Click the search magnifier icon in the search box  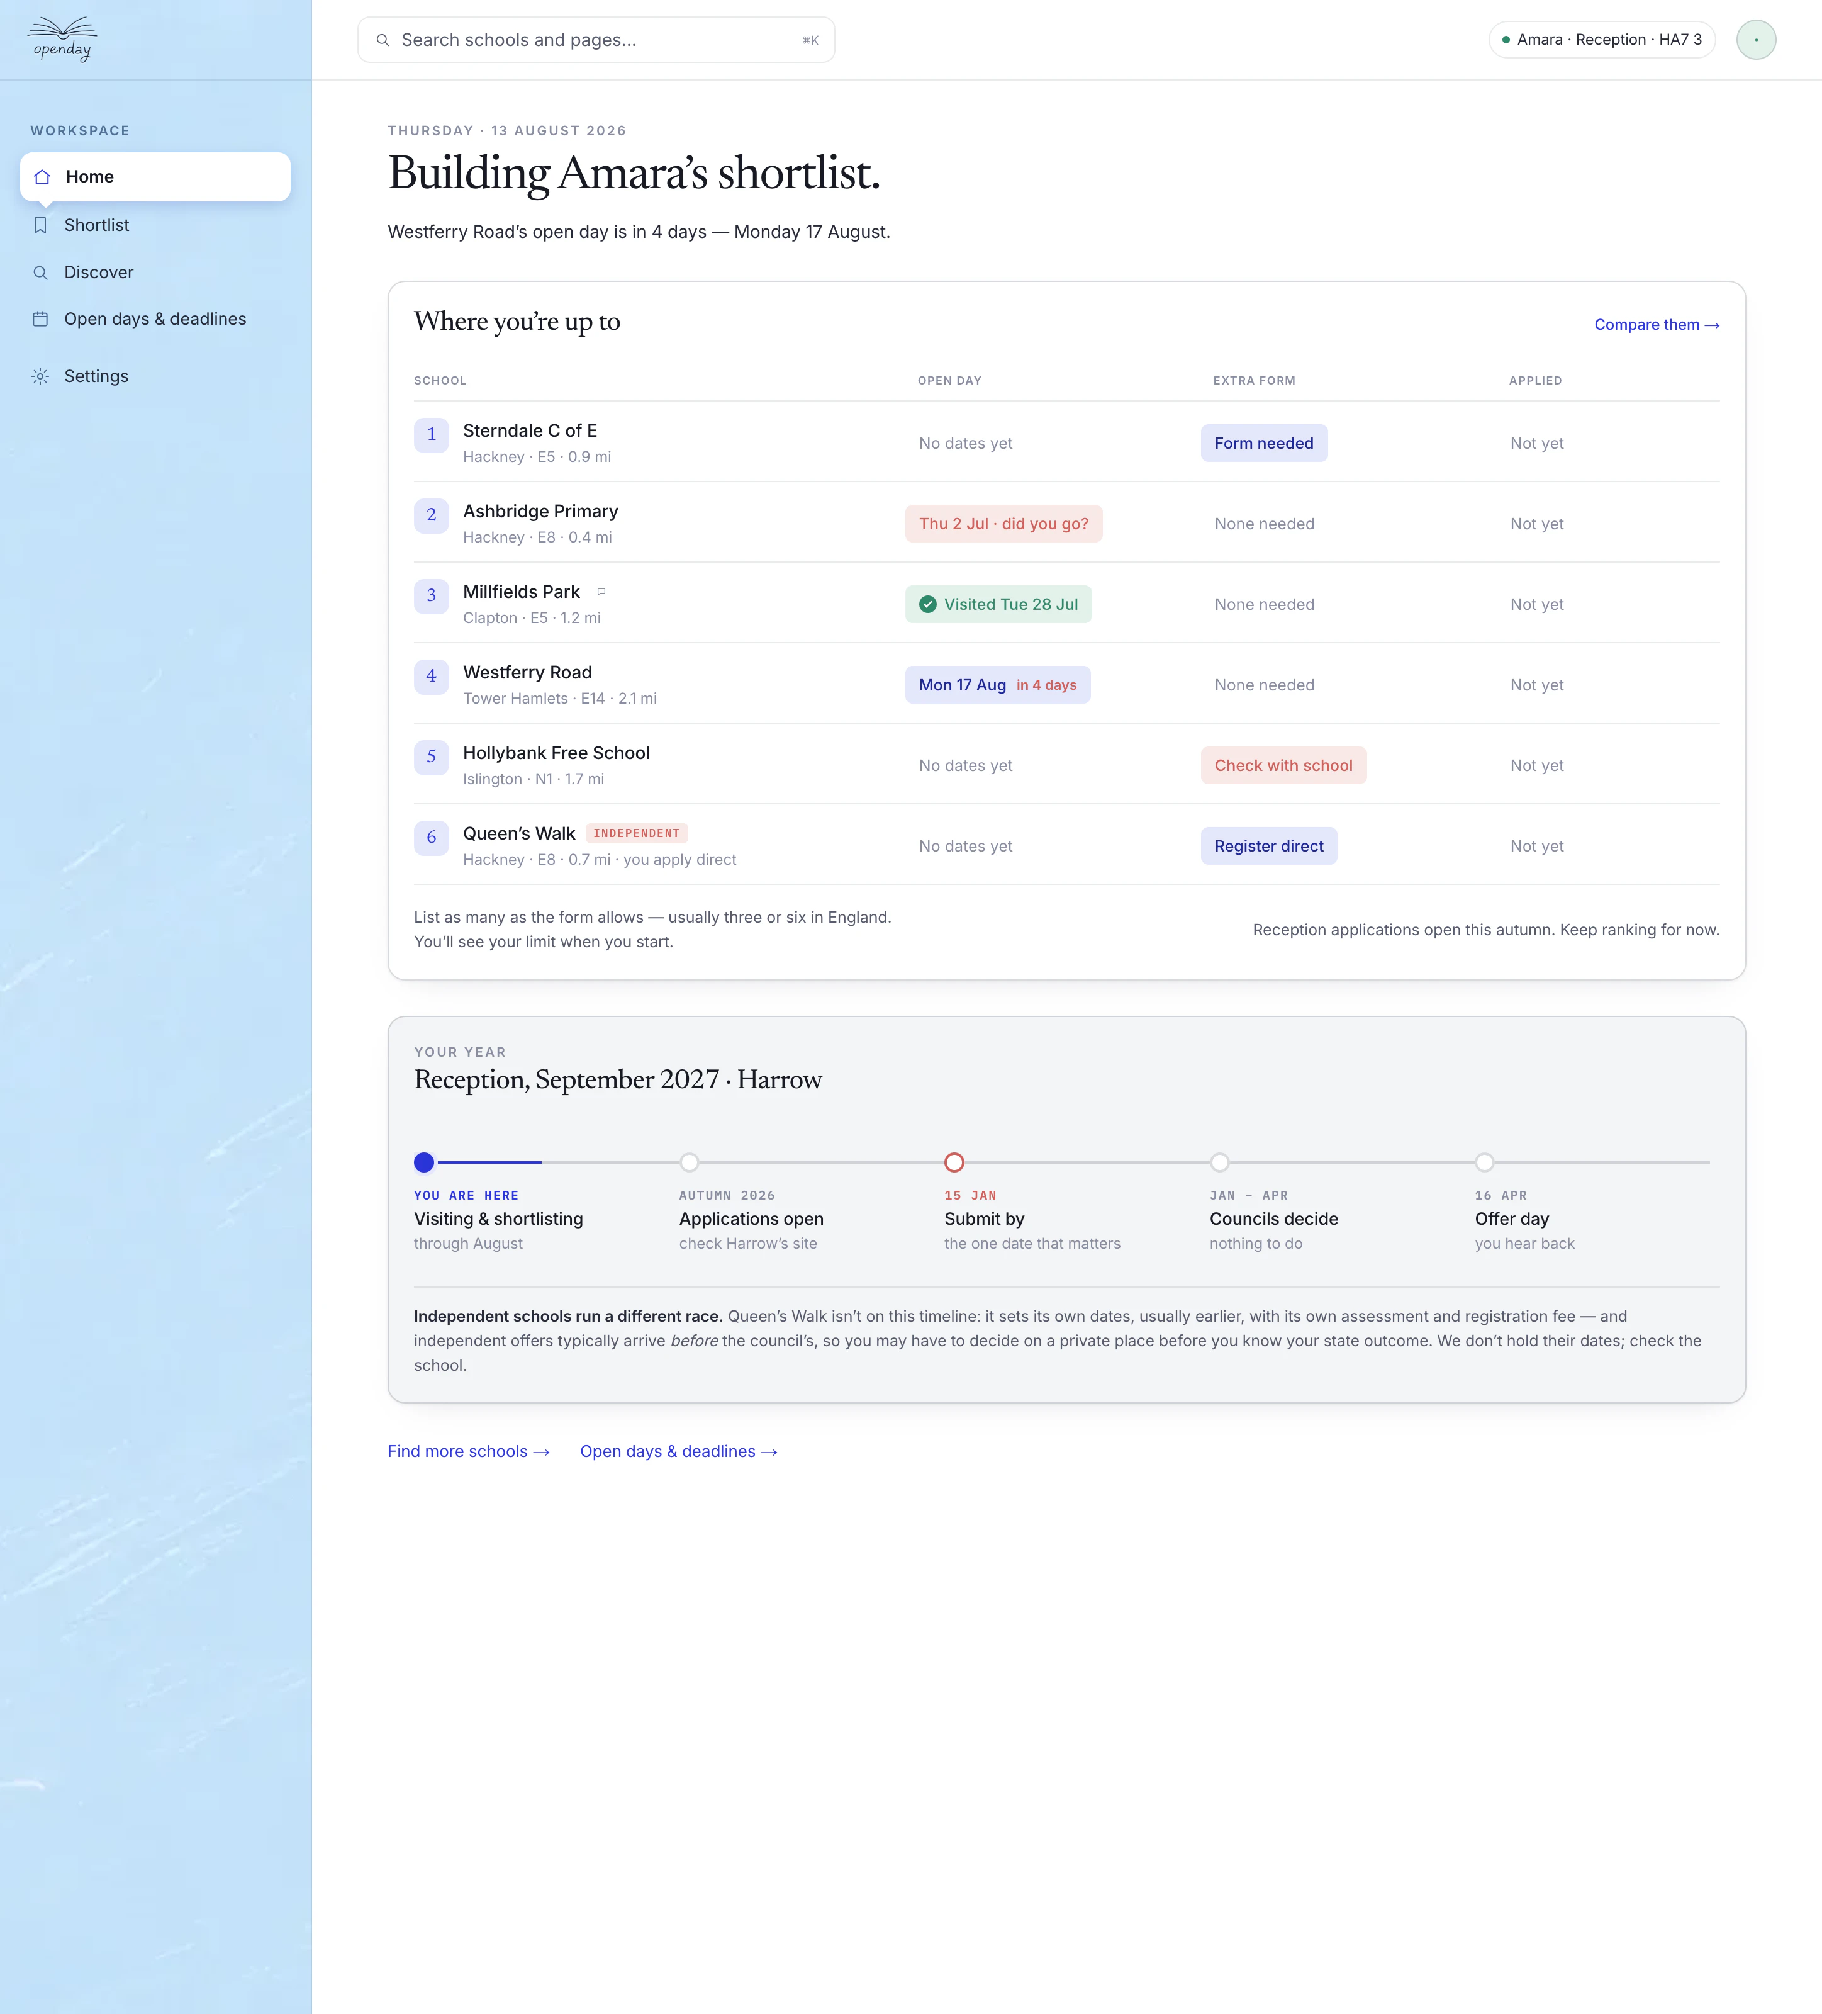click(x=383, y=40)
